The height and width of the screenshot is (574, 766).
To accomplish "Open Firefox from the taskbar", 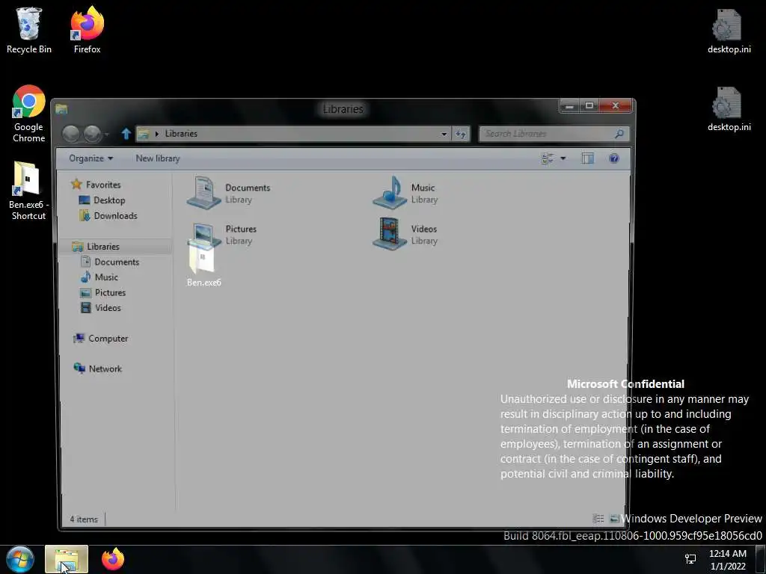I will (x=113, y=559).
